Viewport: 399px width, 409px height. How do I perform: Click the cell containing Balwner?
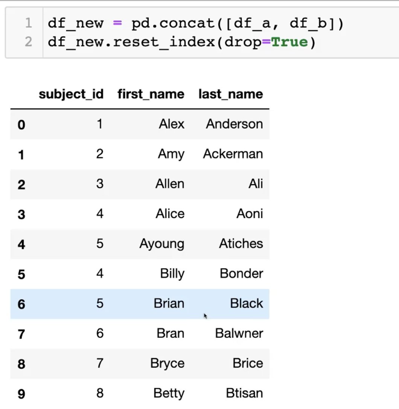239,334
